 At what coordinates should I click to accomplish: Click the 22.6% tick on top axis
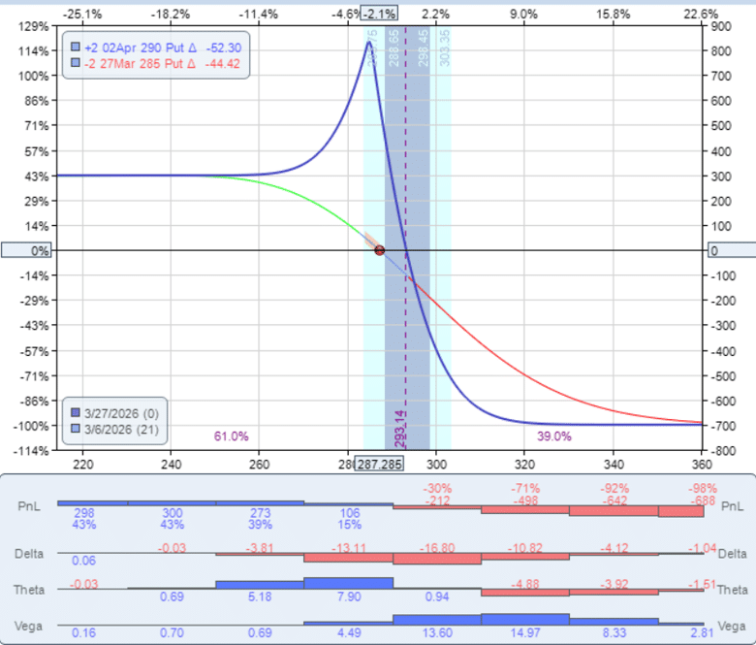(701, 14)
